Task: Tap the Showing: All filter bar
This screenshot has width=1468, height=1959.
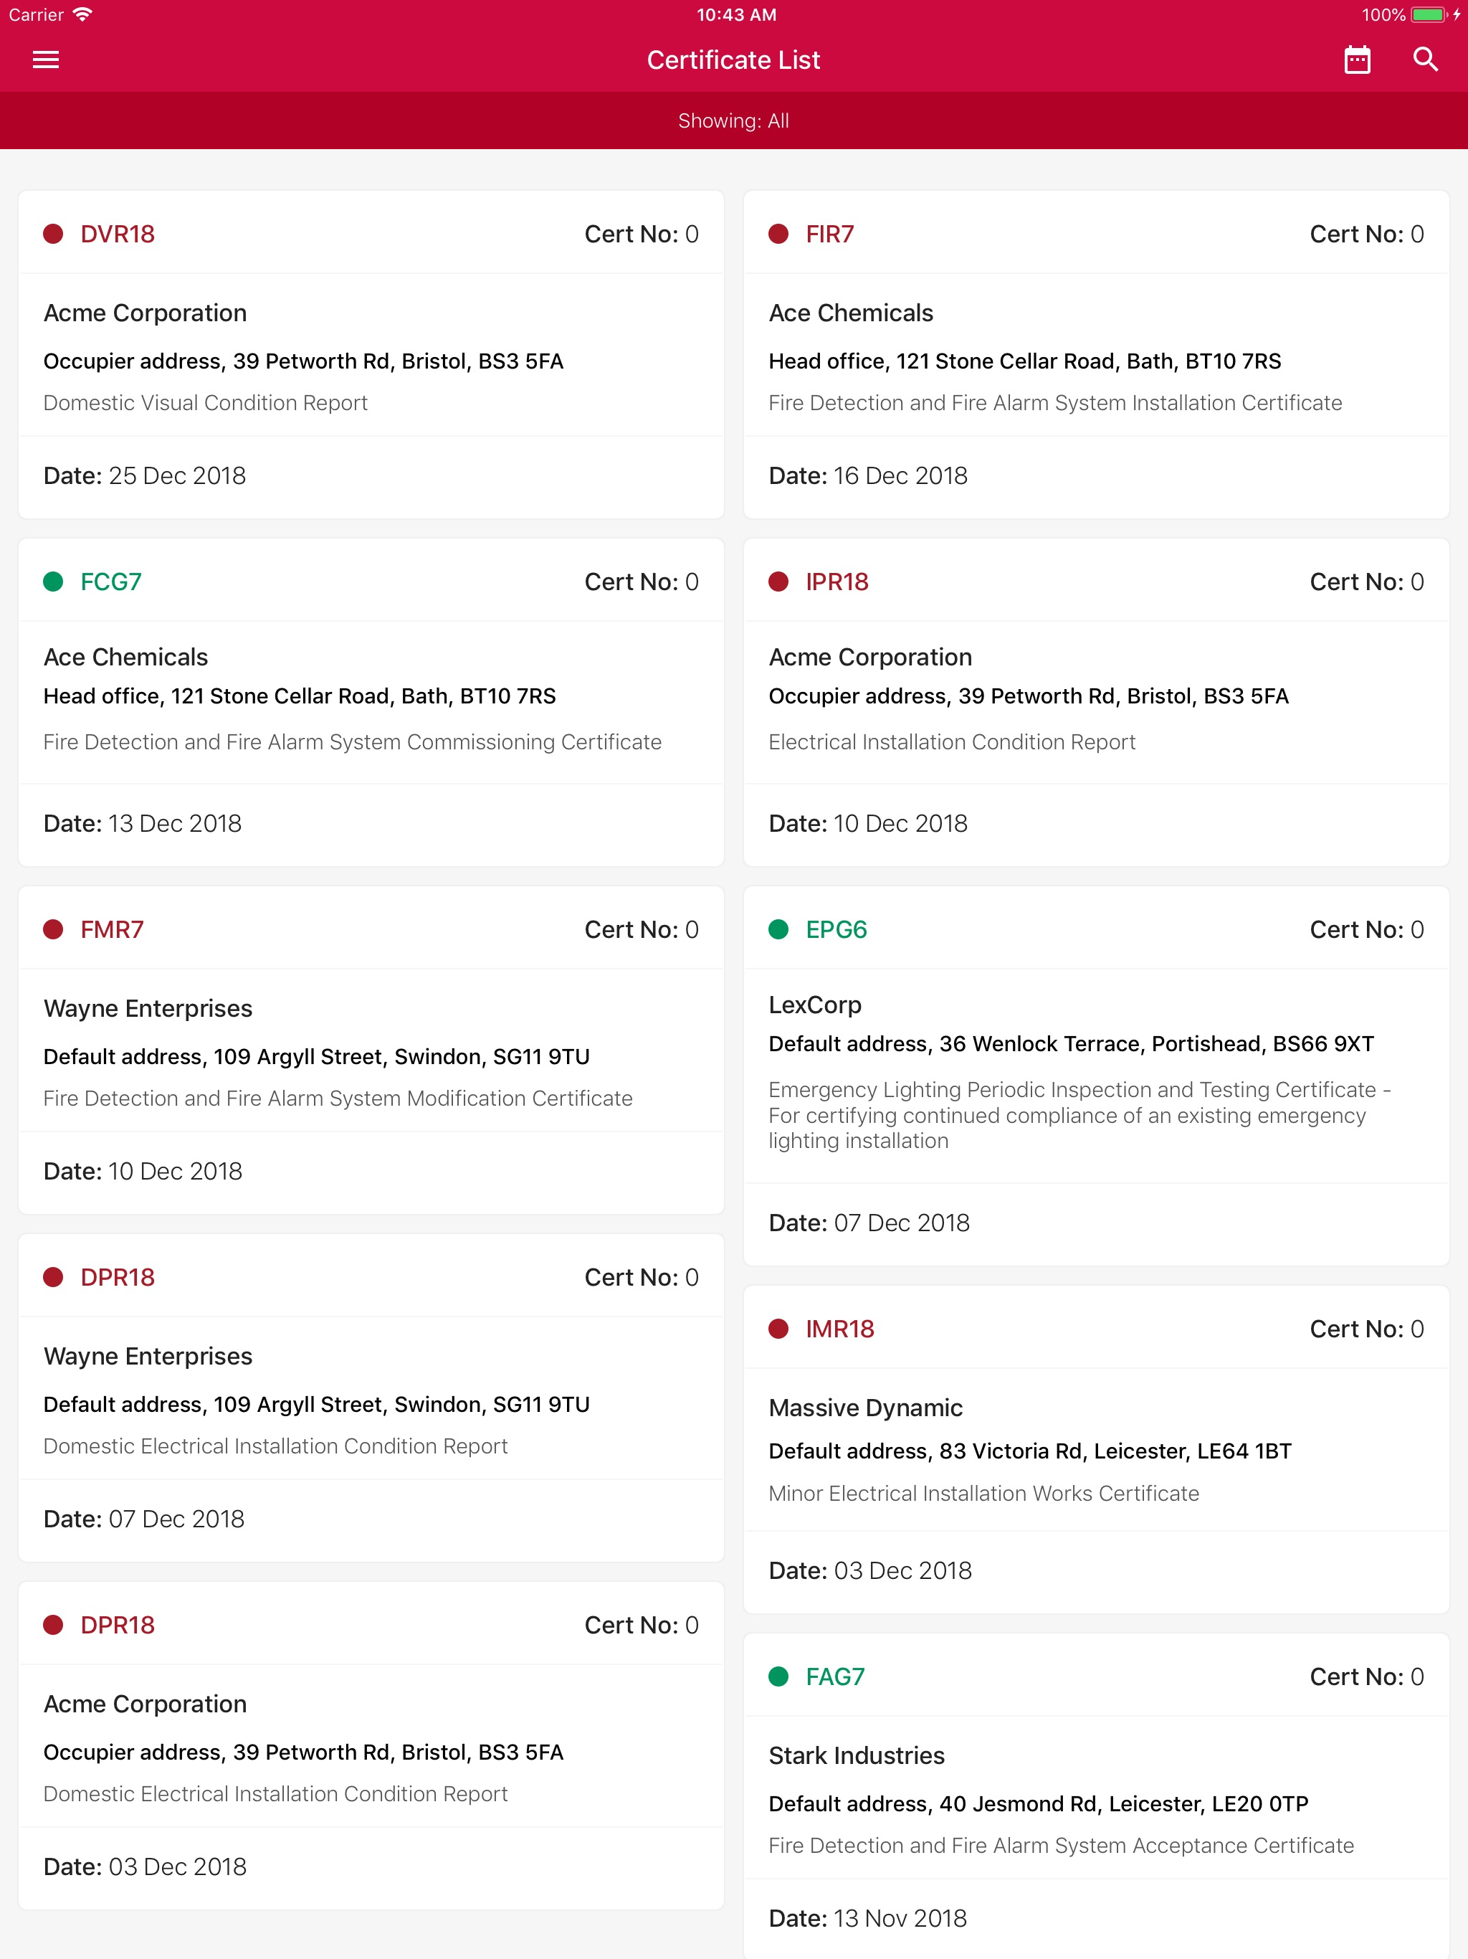Action: 734,120
